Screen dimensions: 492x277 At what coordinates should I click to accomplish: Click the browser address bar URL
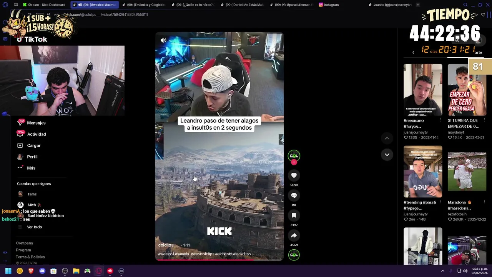[101, 15]
